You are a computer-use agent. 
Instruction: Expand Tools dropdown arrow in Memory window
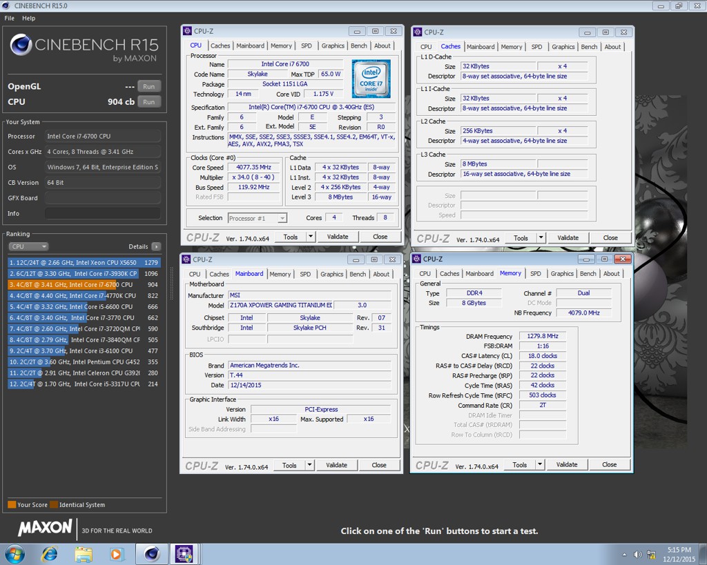[x=540, y=464]
